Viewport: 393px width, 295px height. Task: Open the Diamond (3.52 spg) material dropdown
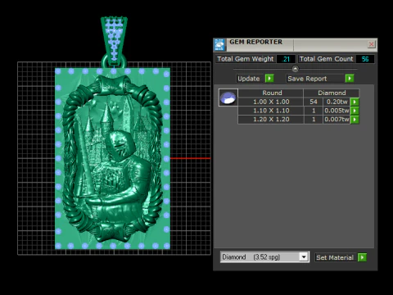tap(304, 257)
